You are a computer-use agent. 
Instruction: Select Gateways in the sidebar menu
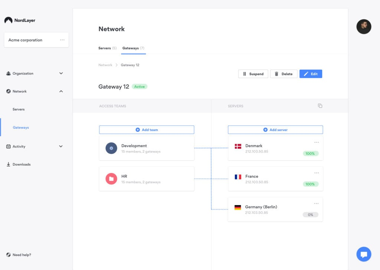point(21,127)
